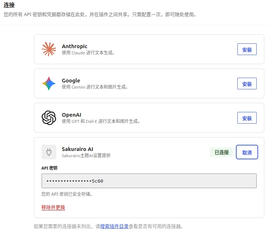Click the API 密钥 masked input field
The width and height of the screenshot is (268, 233).
coord(149,181)
